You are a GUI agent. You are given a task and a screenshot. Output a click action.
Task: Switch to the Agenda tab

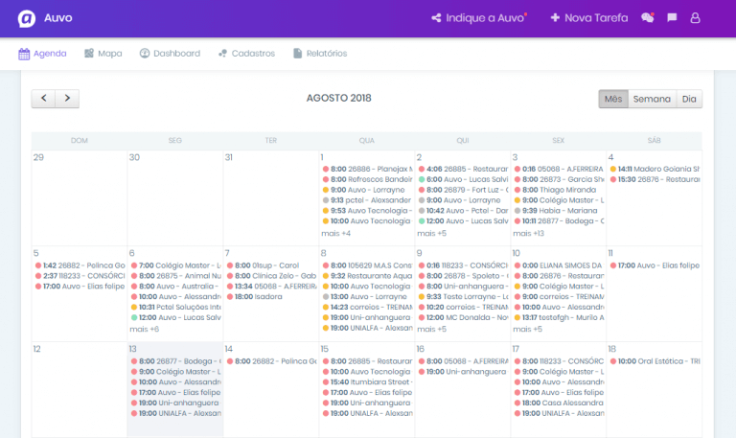click(x=42, y=54)
